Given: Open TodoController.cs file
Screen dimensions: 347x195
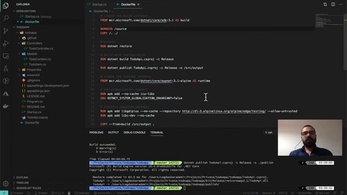Looking at the screenshot, I should (x=41, y=49).
